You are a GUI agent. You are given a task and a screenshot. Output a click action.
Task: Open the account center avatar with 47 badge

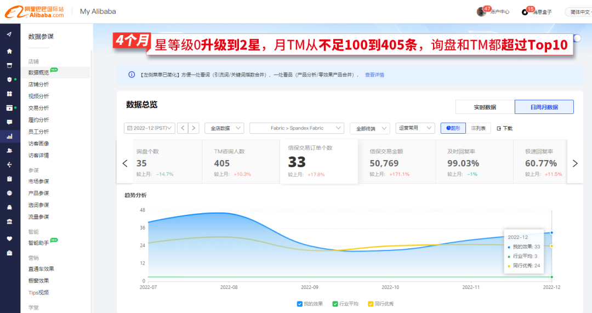click(x=482, y=12)
